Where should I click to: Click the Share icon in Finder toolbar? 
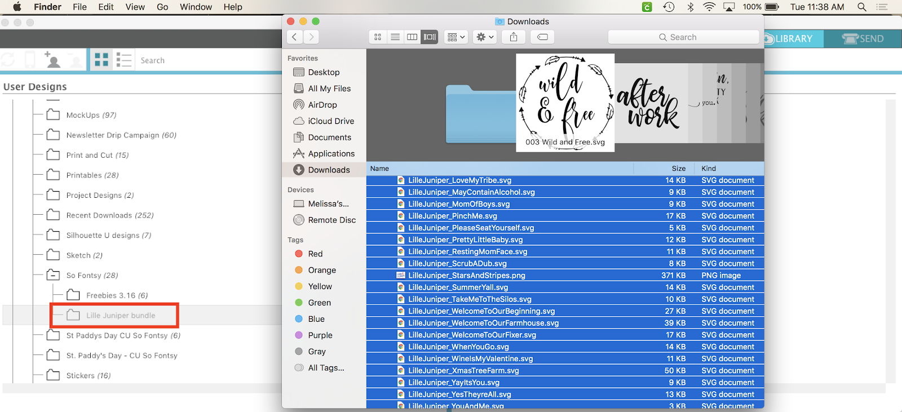(514, 37)
